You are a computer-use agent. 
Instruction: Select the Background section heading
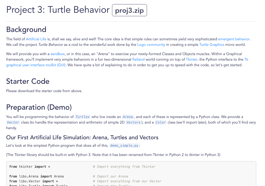[26, 29]
